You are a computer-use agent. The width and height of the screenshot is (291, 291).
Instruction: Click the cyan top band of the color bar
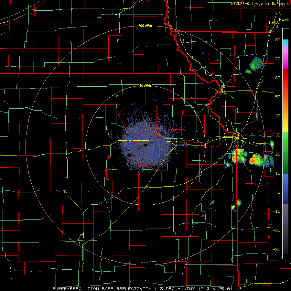pos(286,43)
